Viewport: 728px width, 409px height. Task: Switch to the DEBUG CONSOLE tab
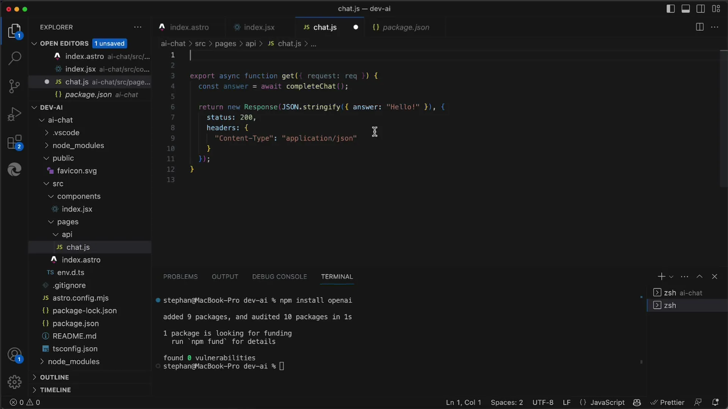click(279, 277)
